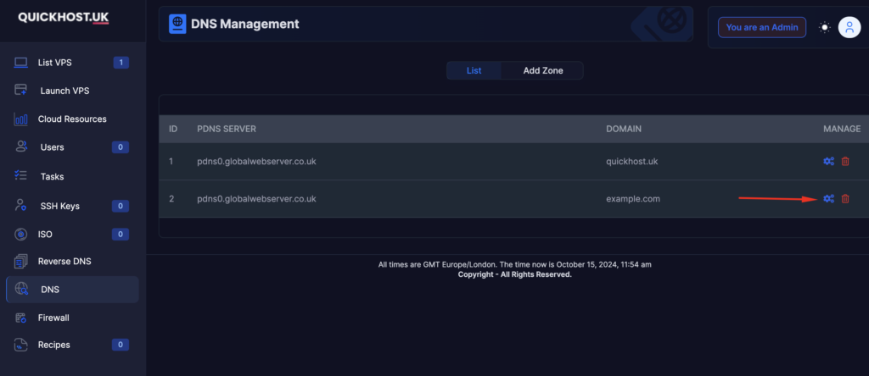Click the quickhost.uk domain cell
Image resolution: width=869 pixels, height=376 pixels.
pos(631,162)
